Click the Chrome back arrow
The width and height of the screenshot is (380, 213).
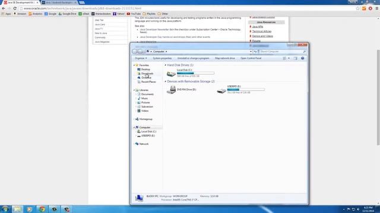4,8
